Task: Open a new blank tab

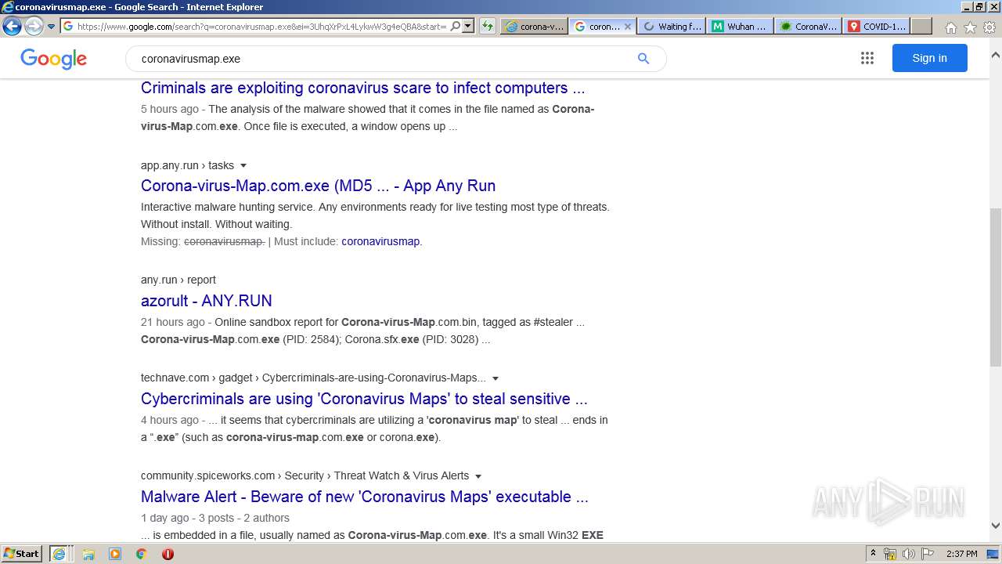Action: [x=921, y=26]
